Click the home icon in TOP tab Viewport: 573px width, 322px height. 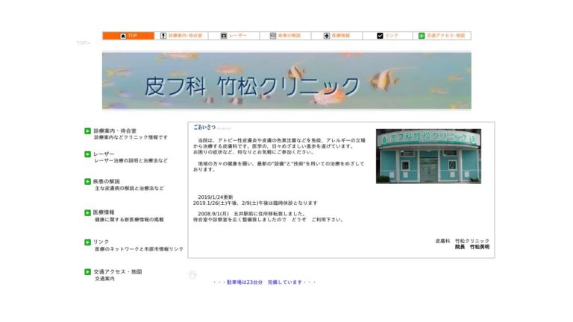click(123, 36)
